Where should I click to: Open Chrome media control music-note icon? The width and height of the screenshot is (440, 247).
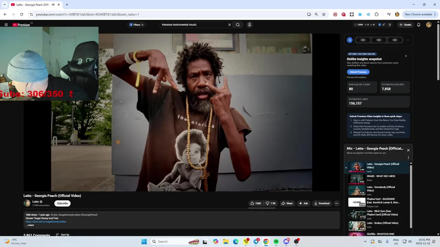(389, 14)
